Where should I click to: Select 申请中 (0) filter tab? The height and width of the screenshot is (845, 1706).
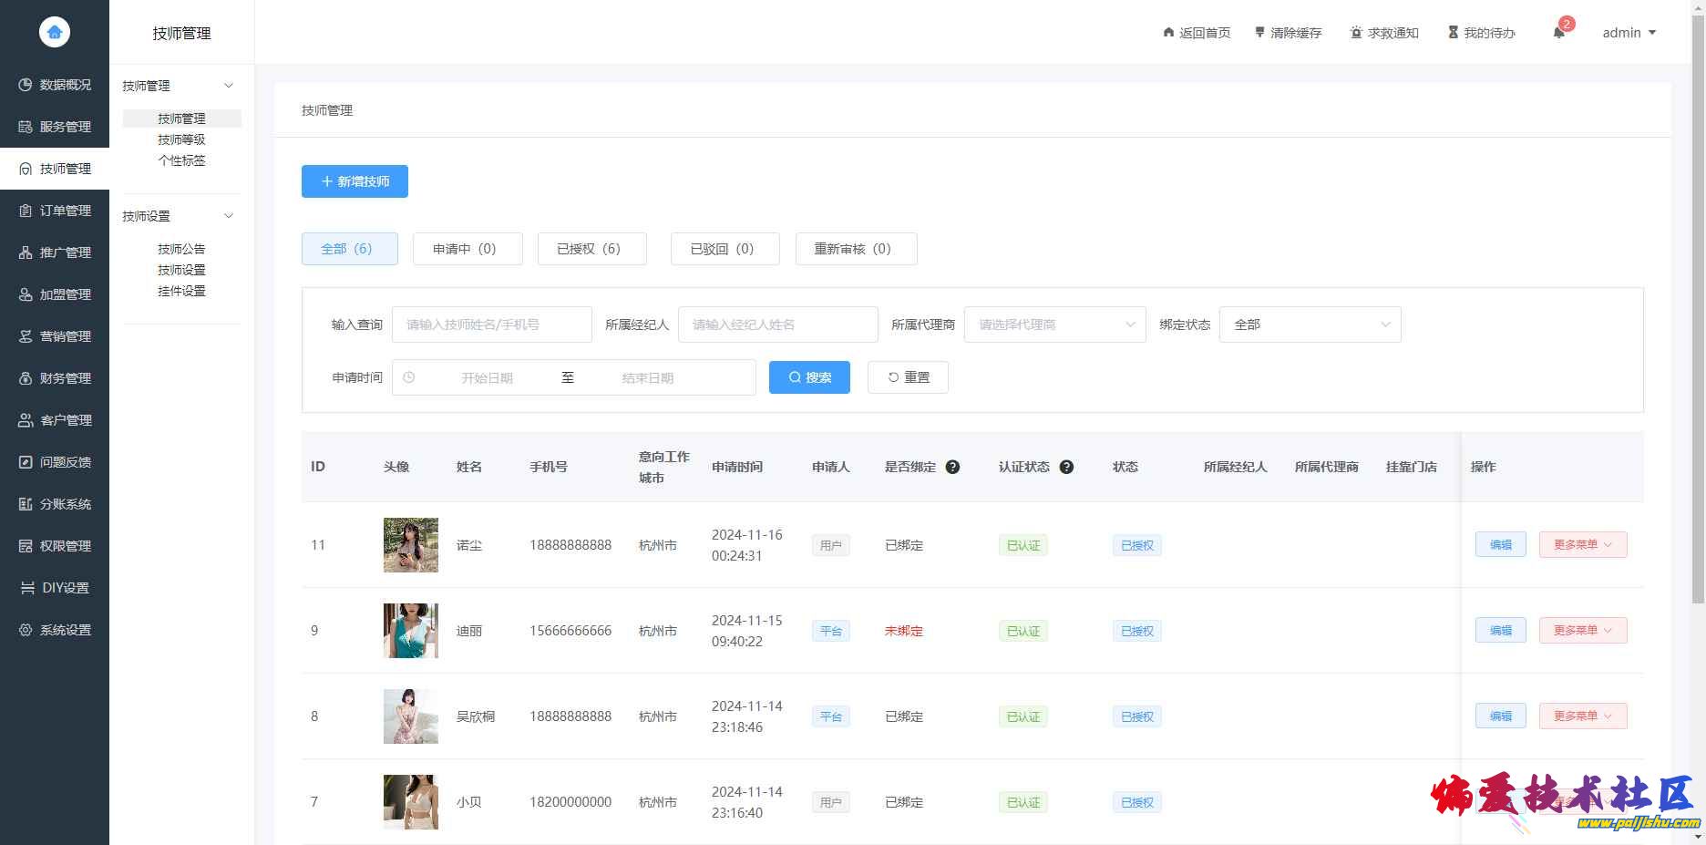[x=467, y=249]
